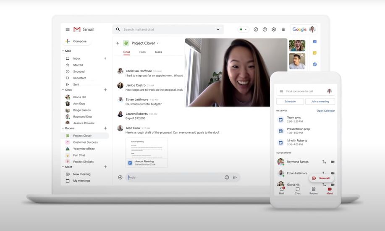Type in the Search mail and chat field

[168, 29]
